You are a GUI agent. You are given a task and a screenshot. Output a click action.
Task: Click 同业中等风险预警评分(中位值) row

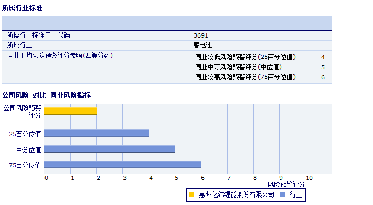point(260,67)
